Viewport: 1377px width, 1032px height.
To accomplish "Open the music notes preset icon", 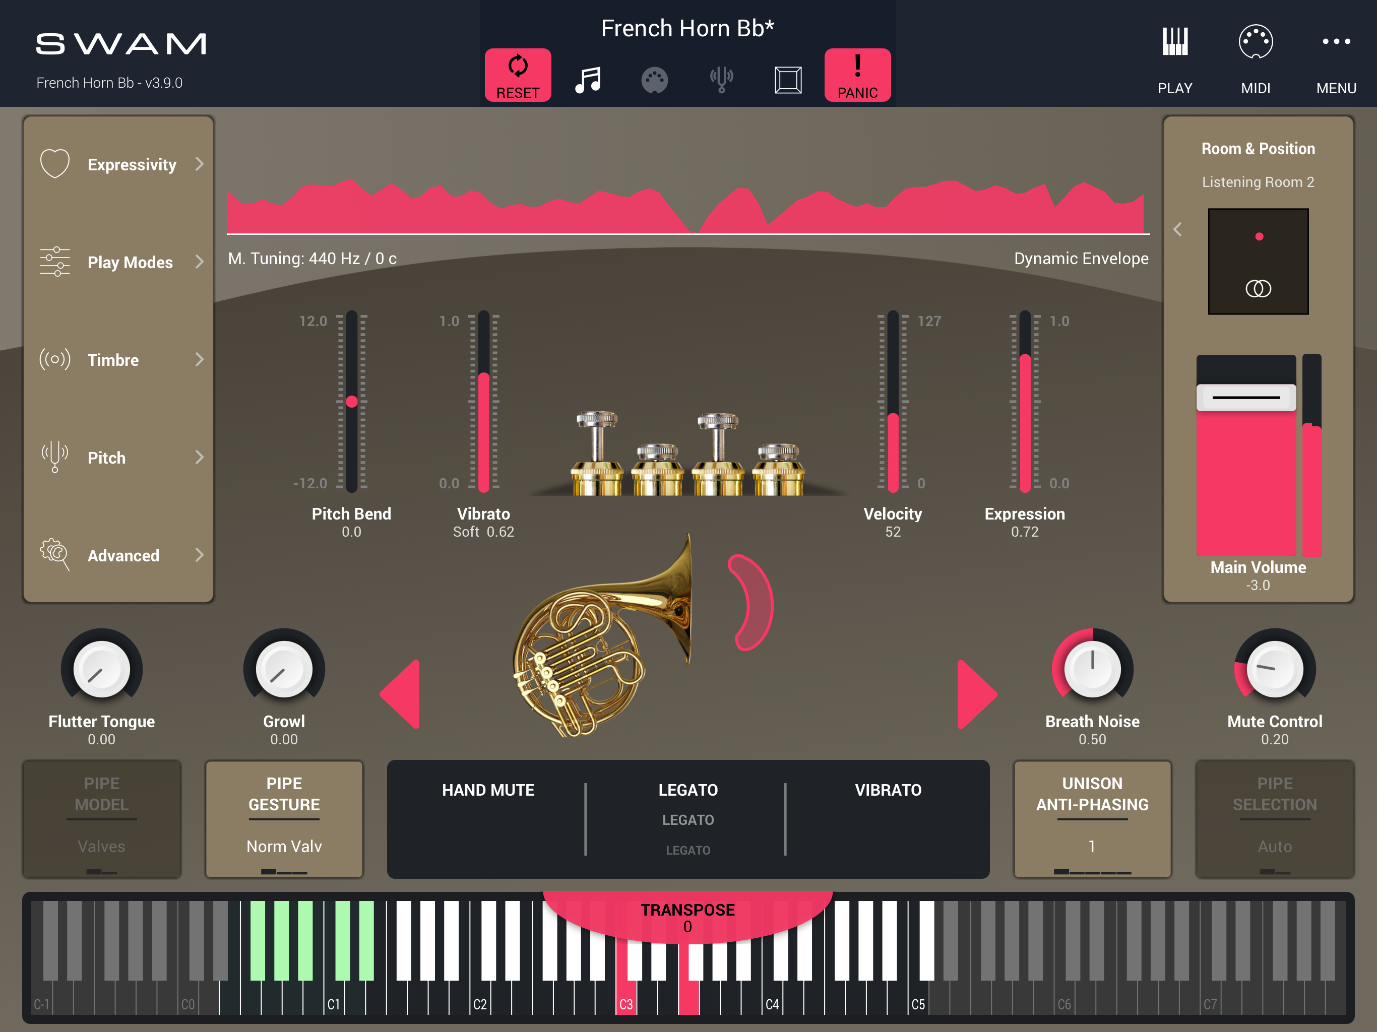I will (x=588, y=80).
